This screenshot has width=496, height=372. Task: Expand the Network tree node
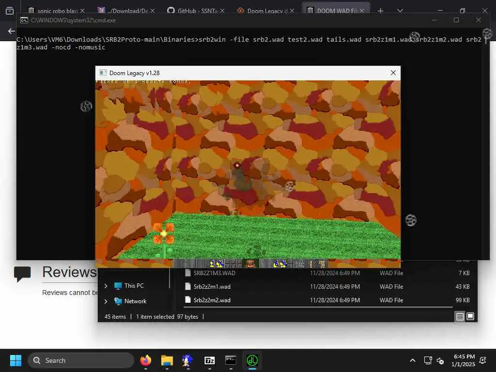coord(106,301)
